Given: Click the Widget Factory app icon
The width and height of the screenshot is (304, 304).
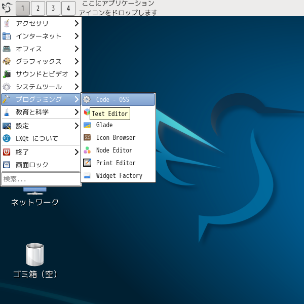Looking at the screenshot, I should (87, 175).
